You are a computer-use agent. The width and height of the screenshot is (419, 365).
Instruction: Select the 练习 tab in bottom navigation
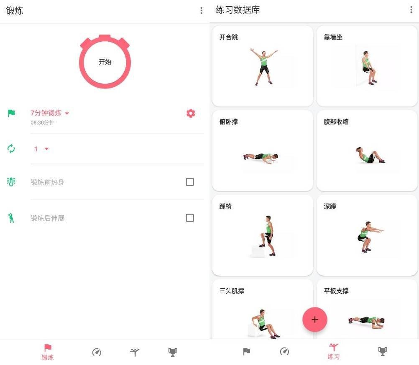coord(334,352)
